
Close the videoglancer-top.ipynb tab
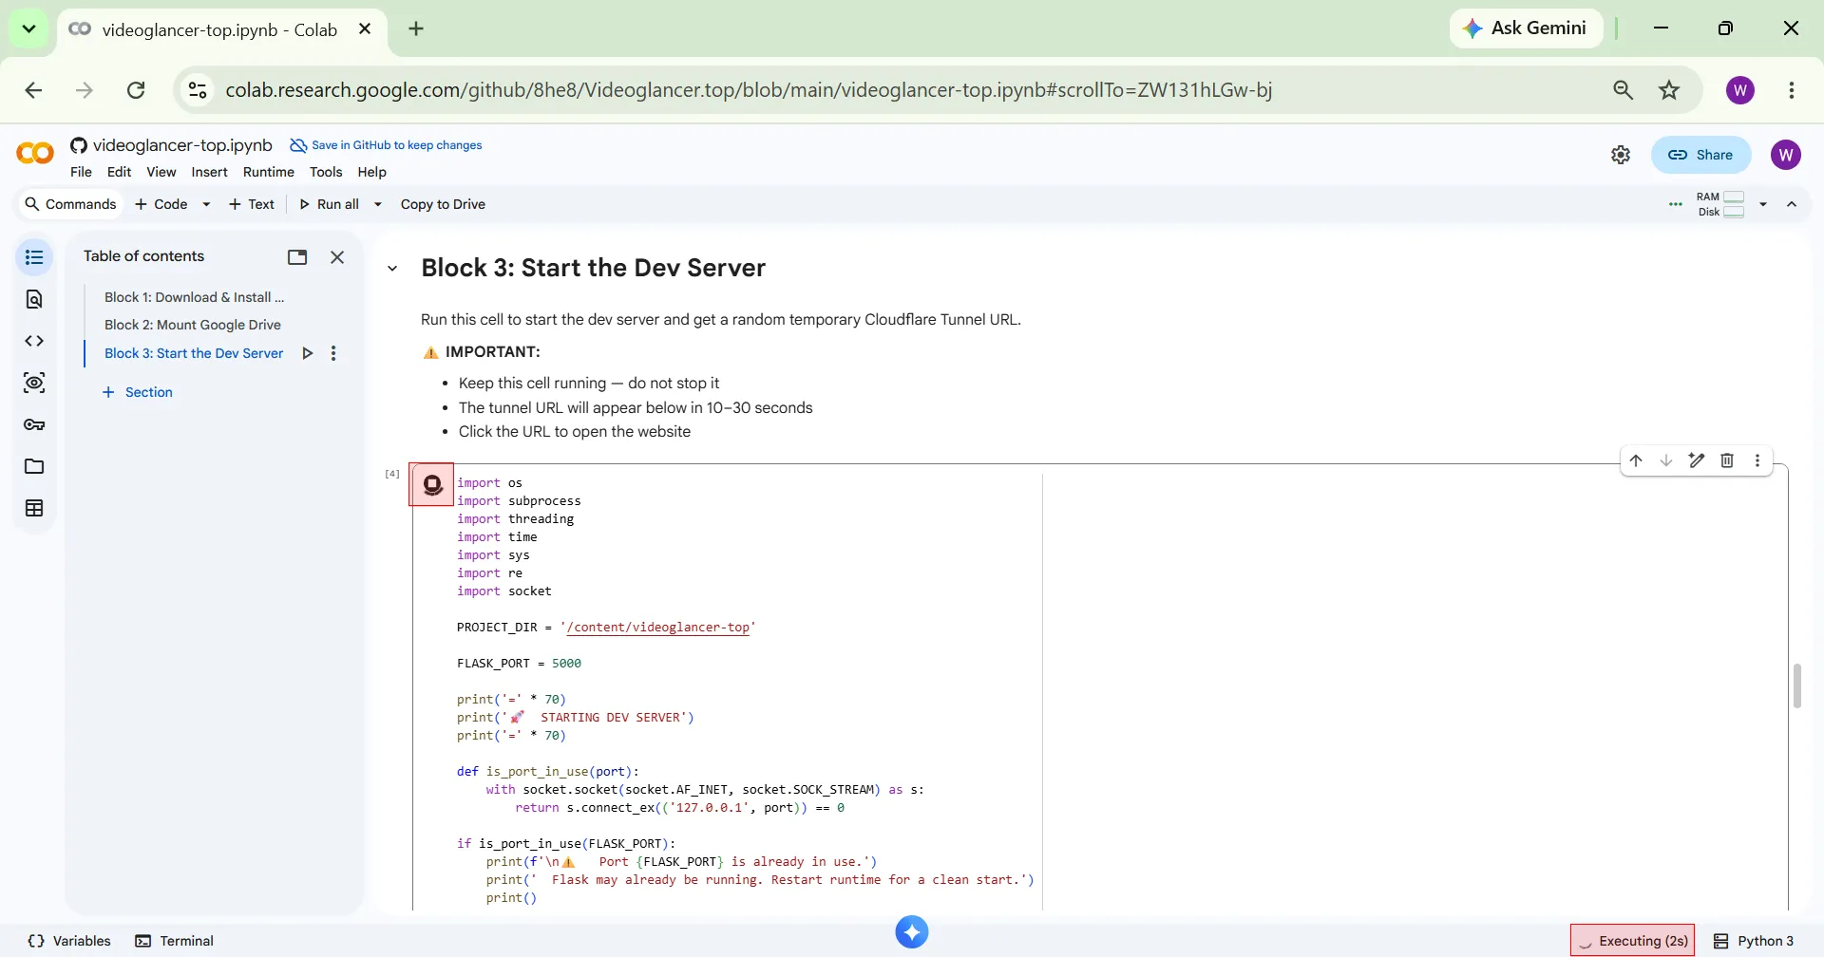[x=365, y=29]
